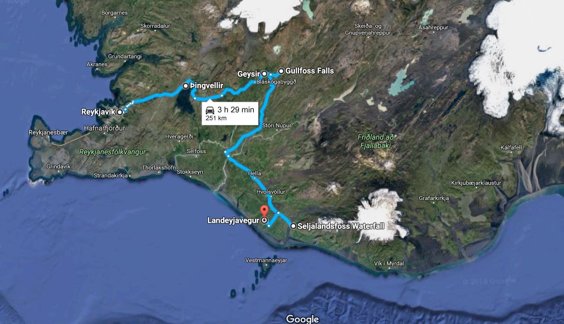Open the 3 h 29 min route box
The image size is (564, 324).
230,113
